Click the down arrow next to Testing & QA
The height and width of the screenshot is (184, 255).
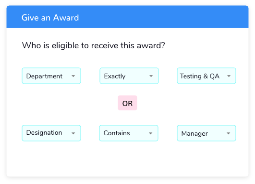click(x=229, y=76)
